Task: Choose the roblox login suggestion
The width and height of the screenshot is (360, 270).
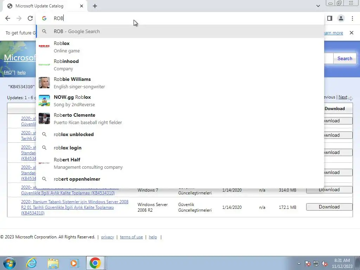Action: (180, 148)
